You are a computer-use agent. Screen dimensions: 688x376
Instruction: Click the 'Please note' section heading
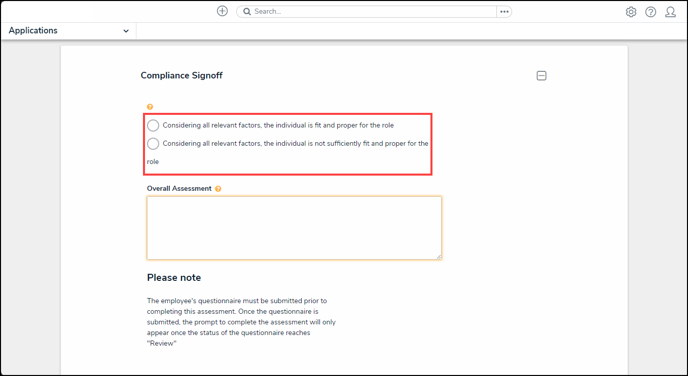[174, 277]
